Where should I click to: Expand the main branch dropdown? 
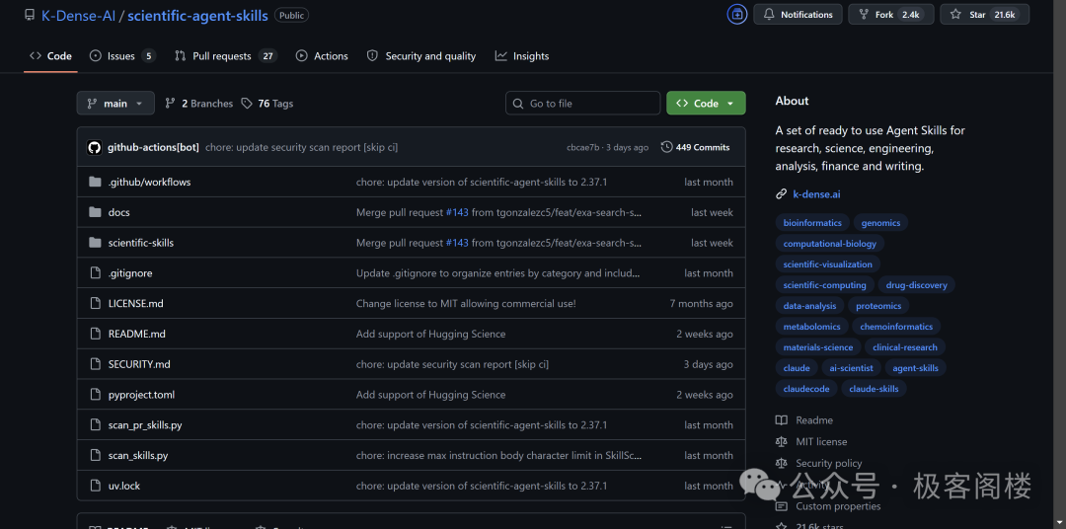(115, 104)
